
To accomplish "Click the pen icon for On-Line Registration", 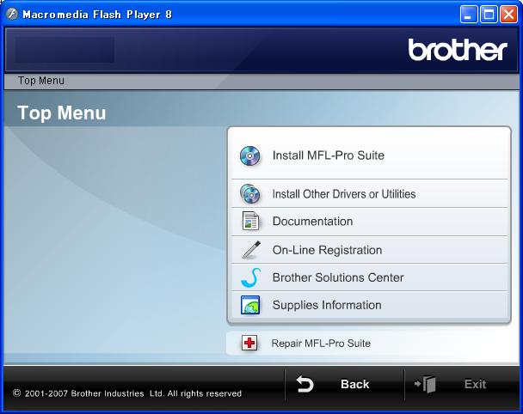I will coord(251,249).
